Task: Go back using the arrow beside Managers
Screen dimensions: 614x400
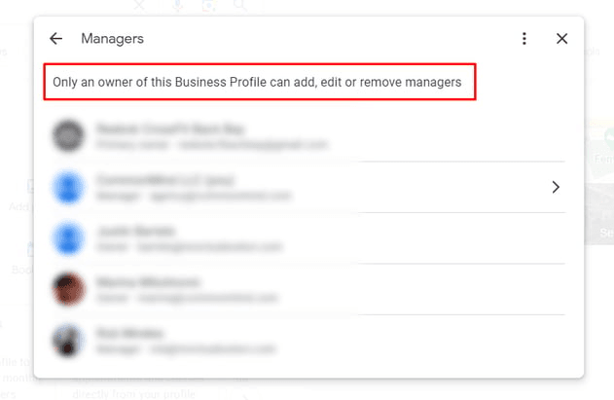Action: click(56, 39)
